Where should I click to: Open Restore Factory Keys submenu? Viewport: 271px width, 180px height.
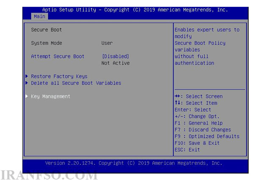(x=59, y=76)
